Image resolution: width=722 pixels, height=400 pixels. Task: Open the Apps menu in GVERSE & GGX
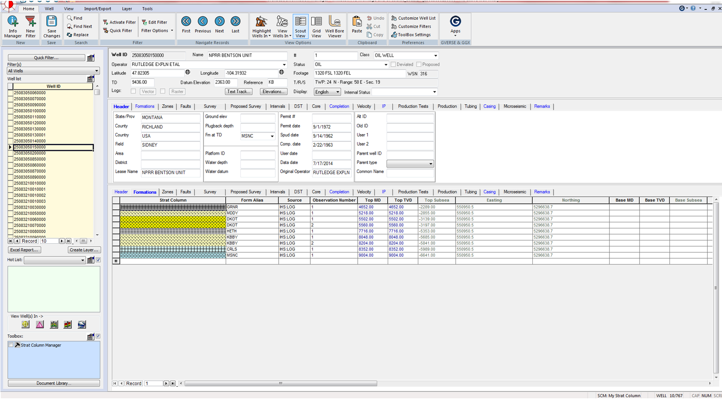[x=455, y=25]
